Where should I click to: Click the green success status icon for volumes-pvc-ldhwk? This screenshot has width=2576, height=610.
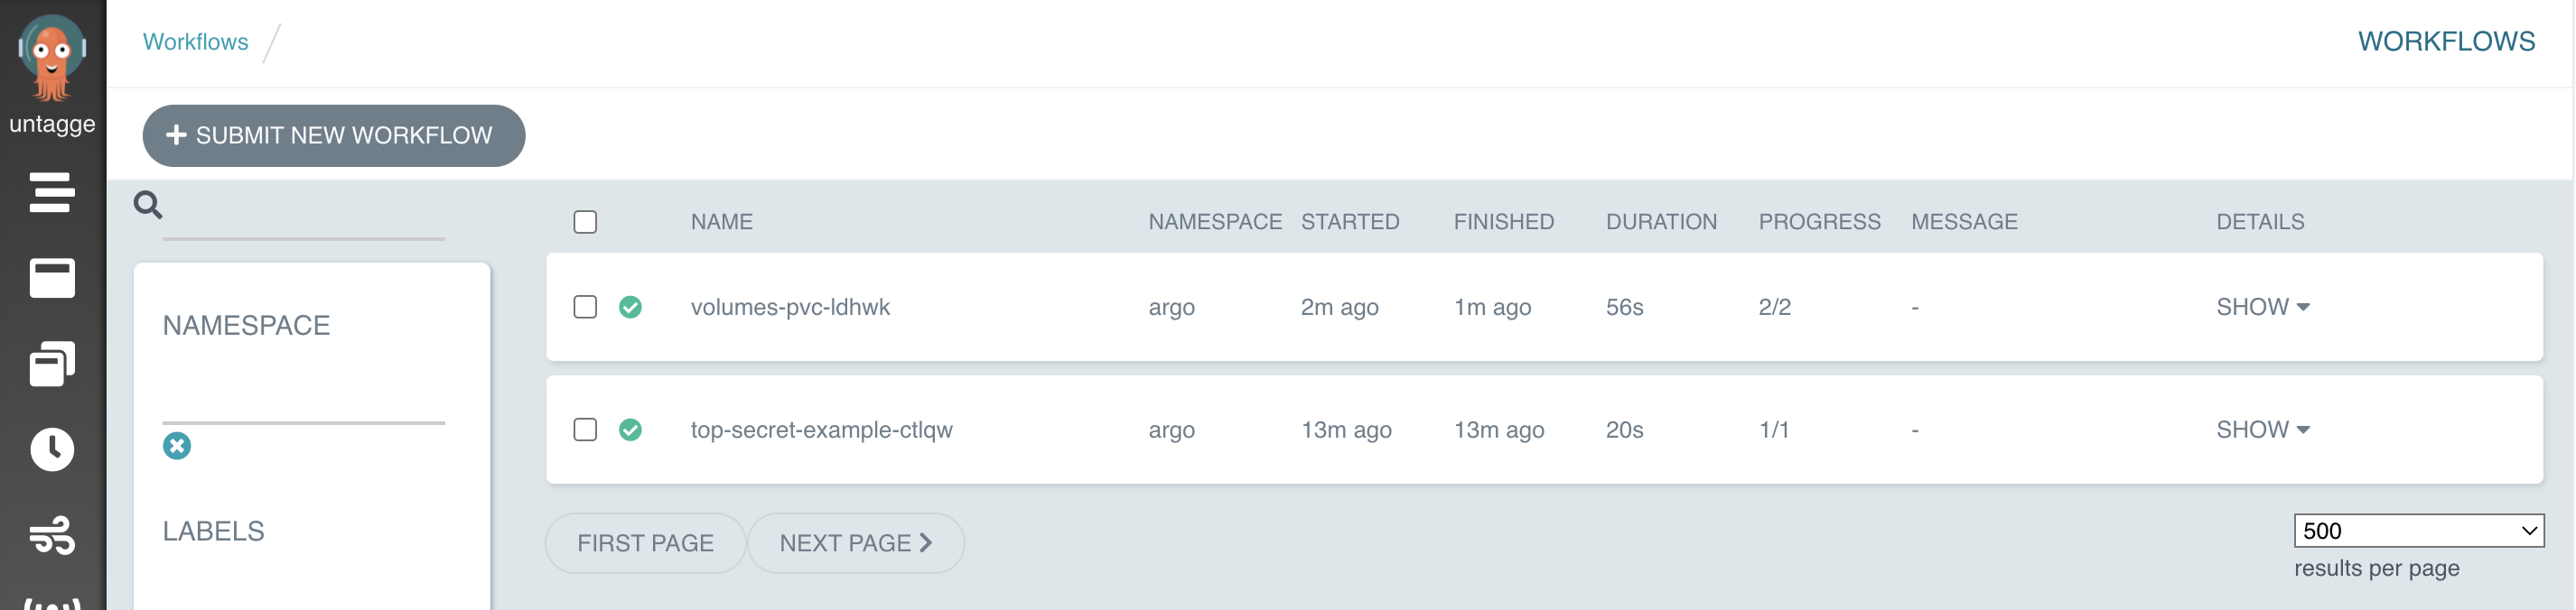coord(631,307)
